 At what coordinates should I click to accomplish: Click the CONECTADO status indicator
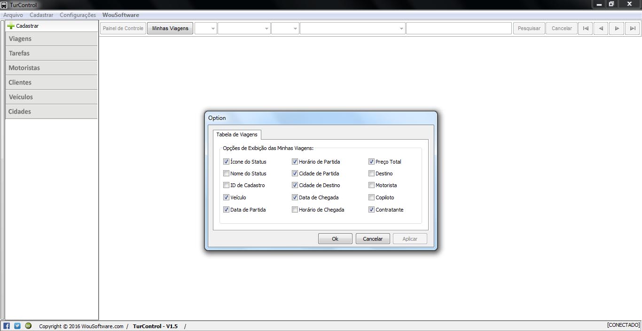coord(623,325)
